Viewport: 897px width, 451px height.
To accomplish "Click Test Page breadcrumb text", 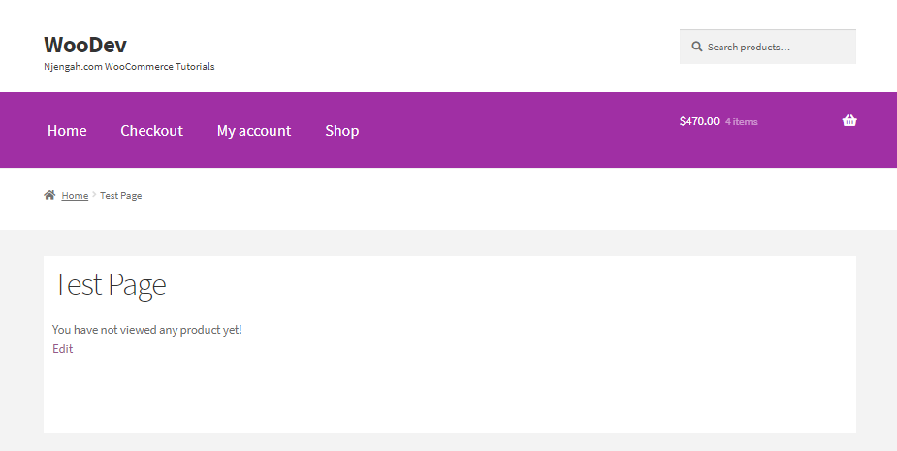I will point(120,195).
